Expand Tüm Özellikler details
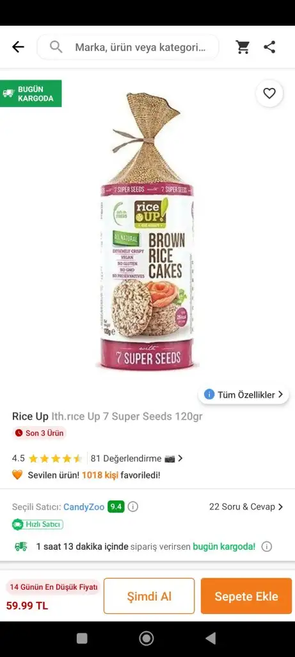 coord(244,395)
